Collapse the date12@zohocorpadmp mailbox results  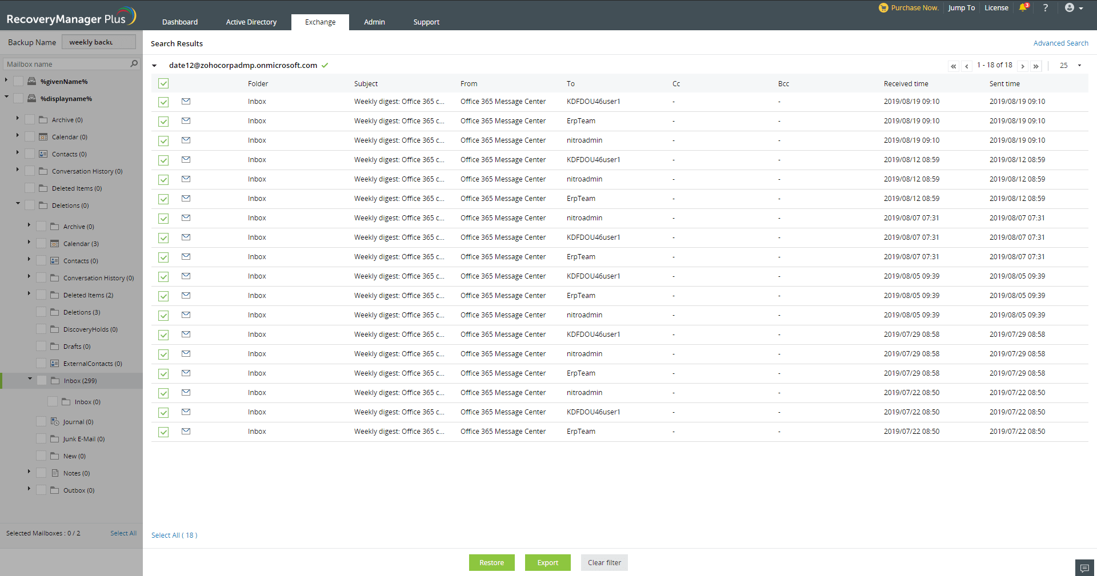pos(154,66)
